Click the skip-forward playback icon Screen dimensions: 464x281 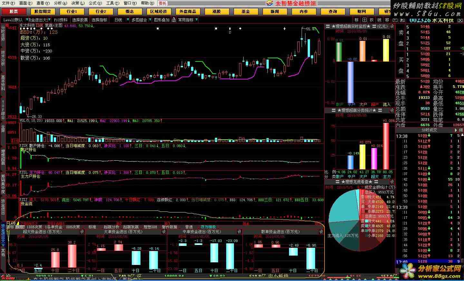point(402,20)
